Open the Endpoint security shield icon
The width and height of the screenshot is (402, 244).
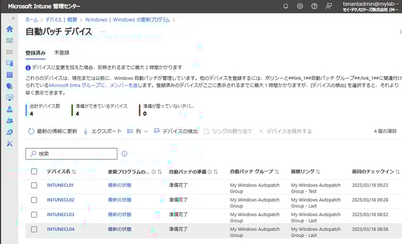10,86
